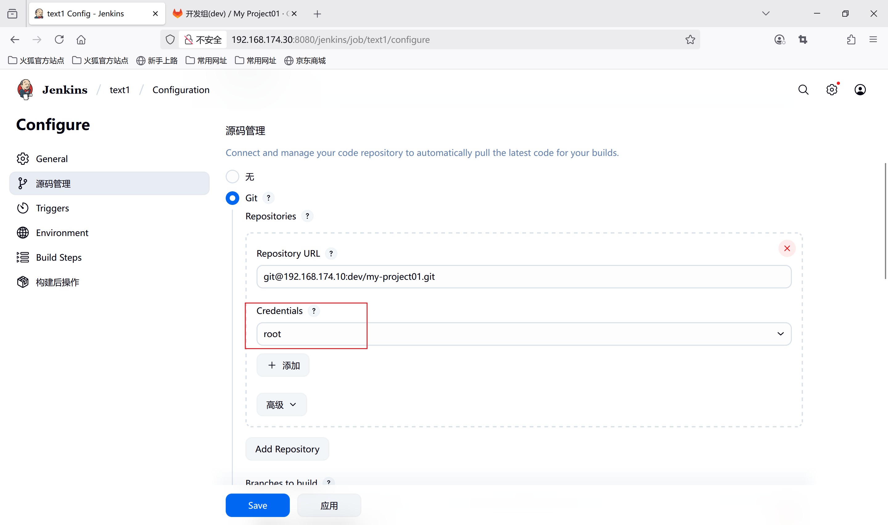
Task: Open the tab list chevron dropdown
Action: click(x=766, y=14)
